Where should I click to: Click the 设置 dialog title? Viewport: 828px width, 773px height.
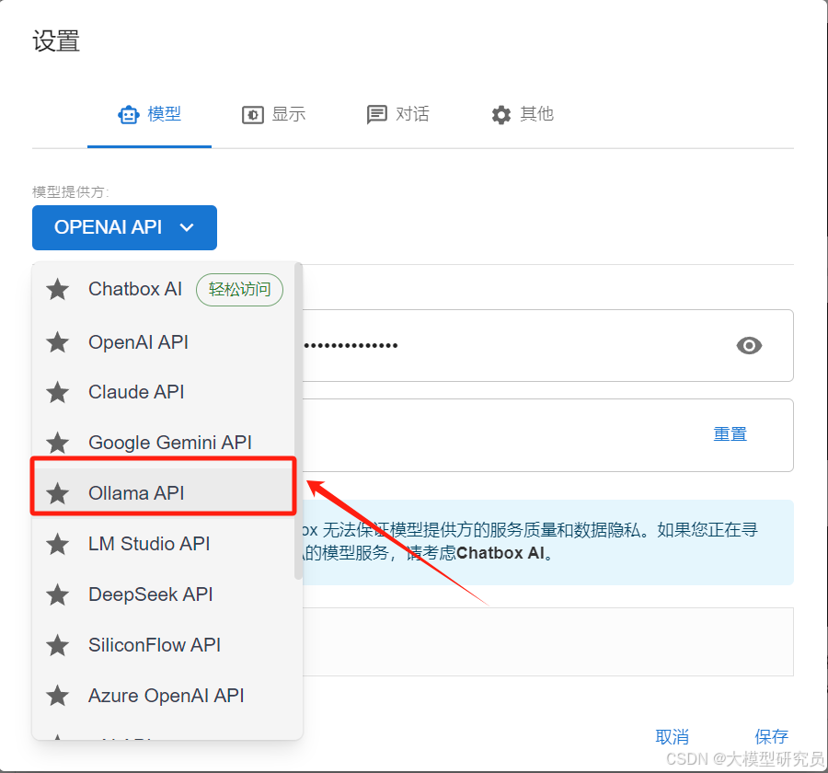[x=56, y=41]
